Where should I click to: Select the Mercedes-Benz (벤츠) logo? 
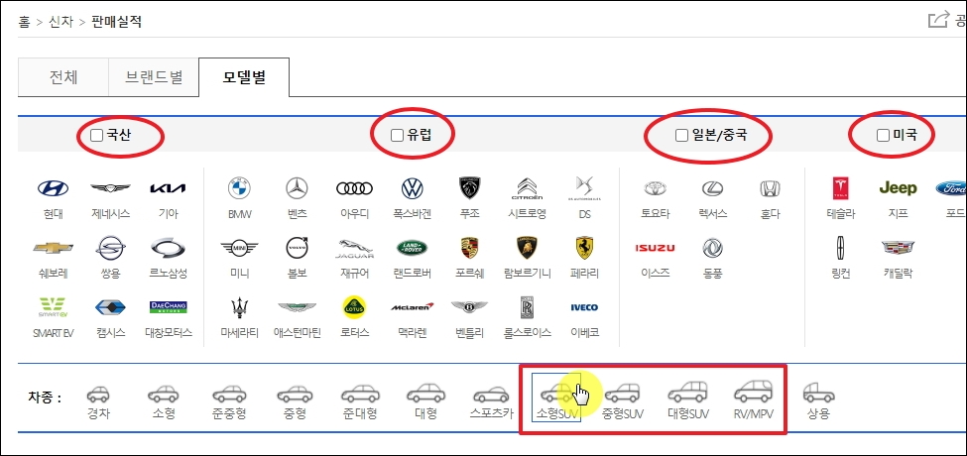pos(297,188)
